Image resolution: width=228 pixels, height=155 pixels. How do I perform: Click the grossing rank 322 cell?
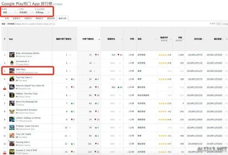click(114, 55)
